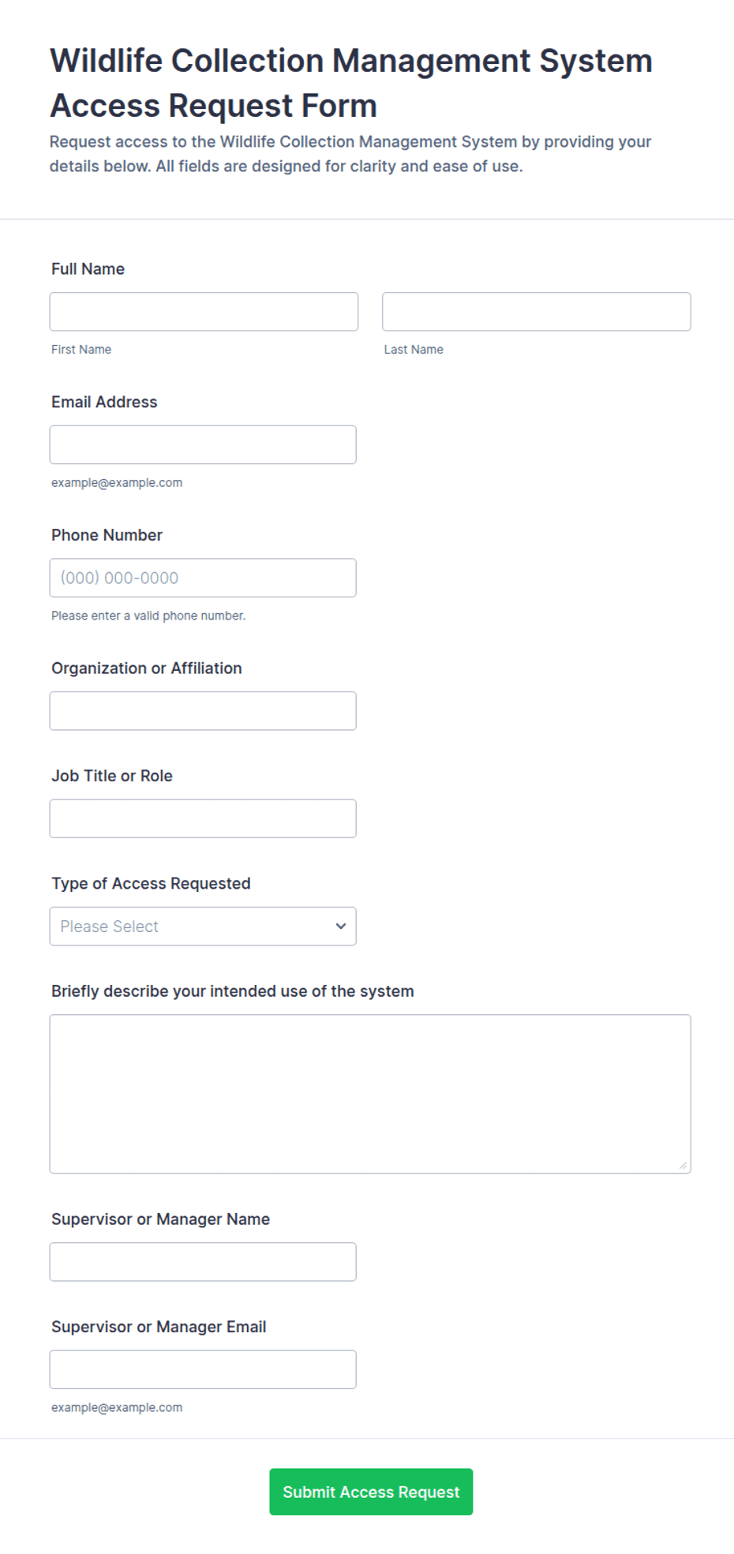Focus the Supervisor or Manager Name field
Viewport: 734px width, 1554px height.
tap(203, 1262)
